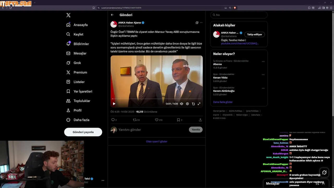Screen dimensions: 334x188
Task: Open more options for Kenan Yıldız trend
Action: [x=263, y=75]
